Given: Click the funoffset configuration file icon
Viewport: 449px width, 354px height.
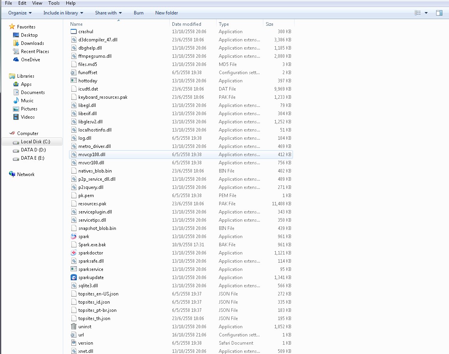Looking at the screenshot, I should click(x=74, y=73).
